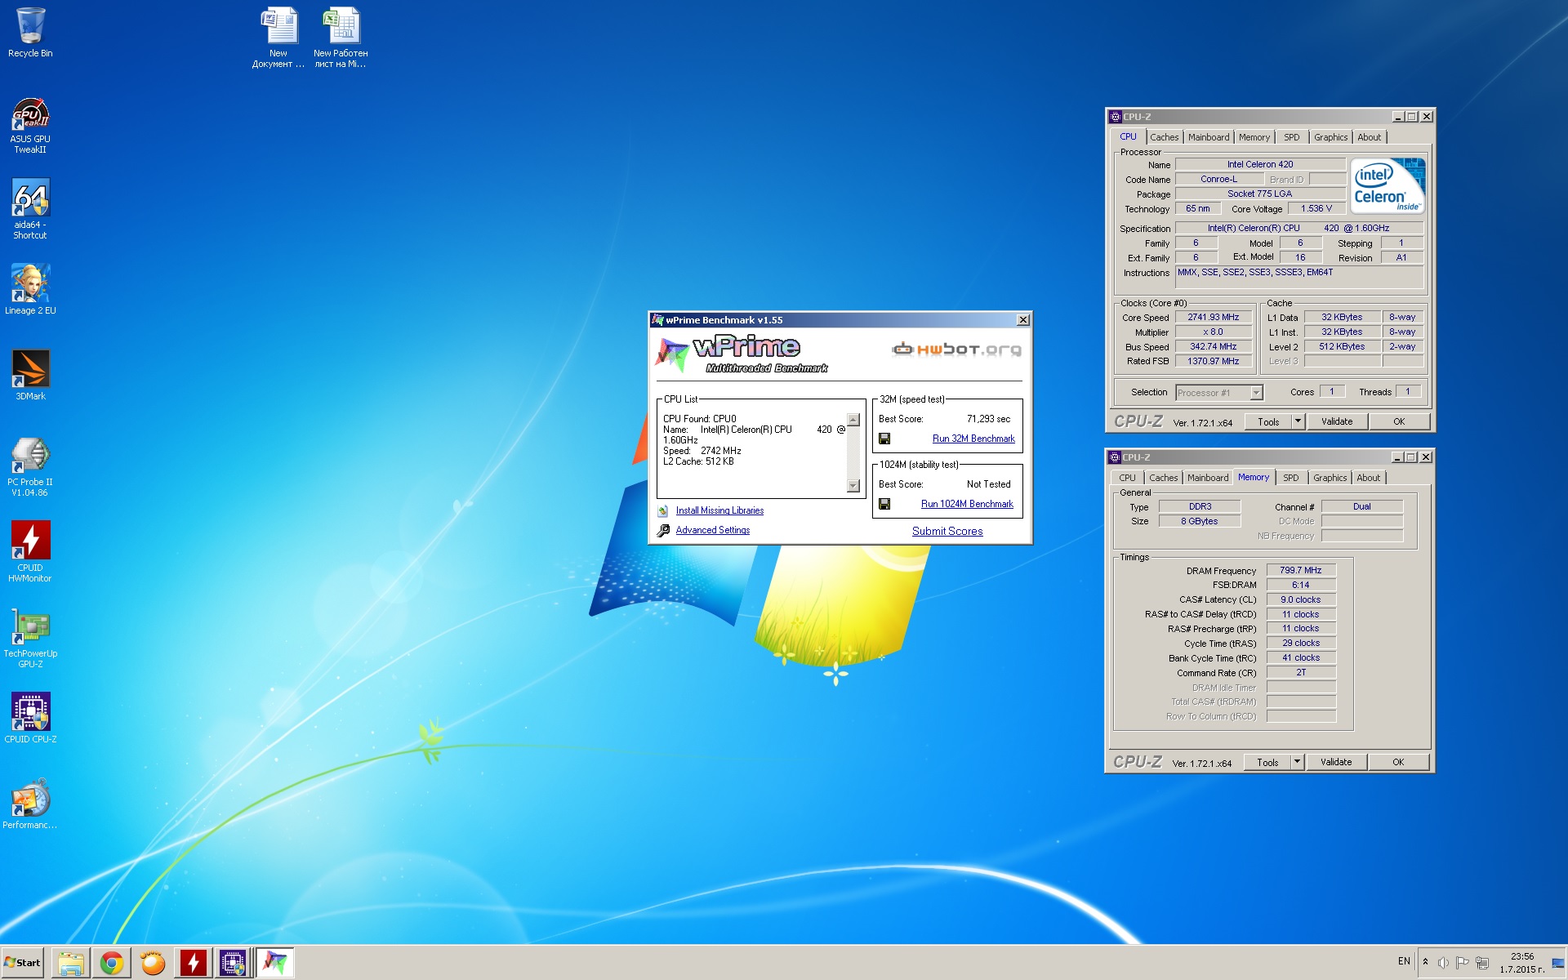The image size is (1568, 980).
Task: Close the wPrime Benchmark window
Action: coord(1022,320)
